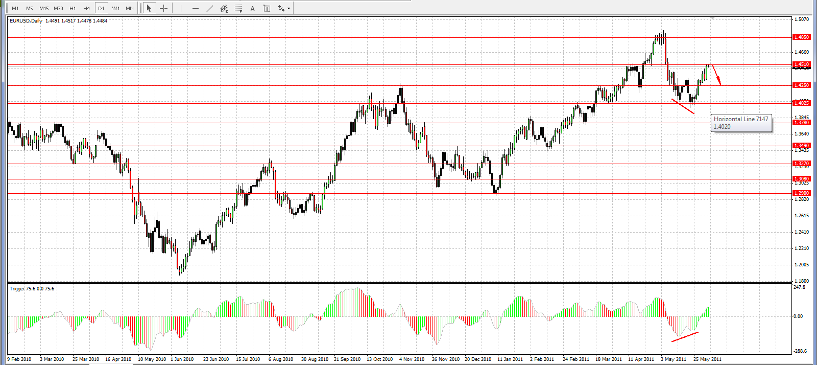
Task: Activate the crosshair tool
Action: pos(163,8)
